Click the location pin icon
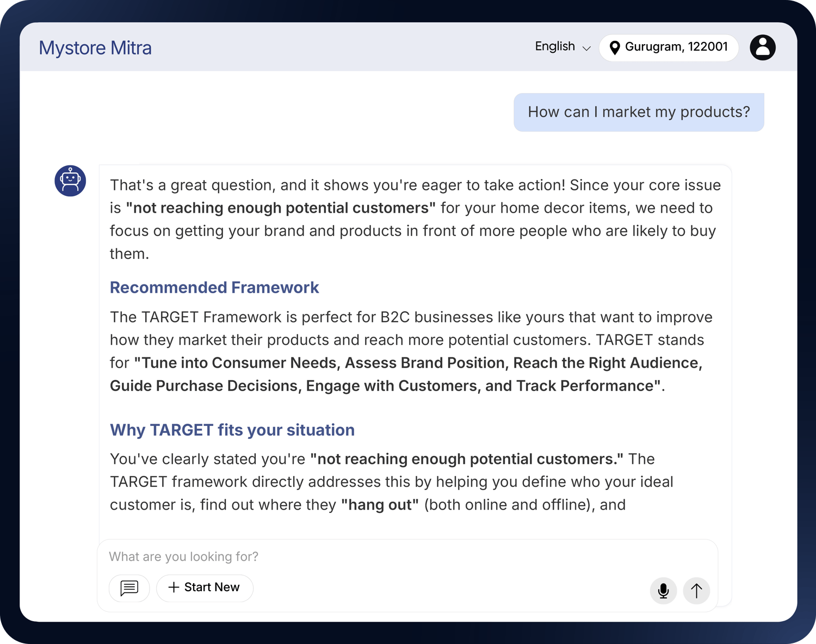The height and width of the screenshot is (644, 816). tap(615, 48)
